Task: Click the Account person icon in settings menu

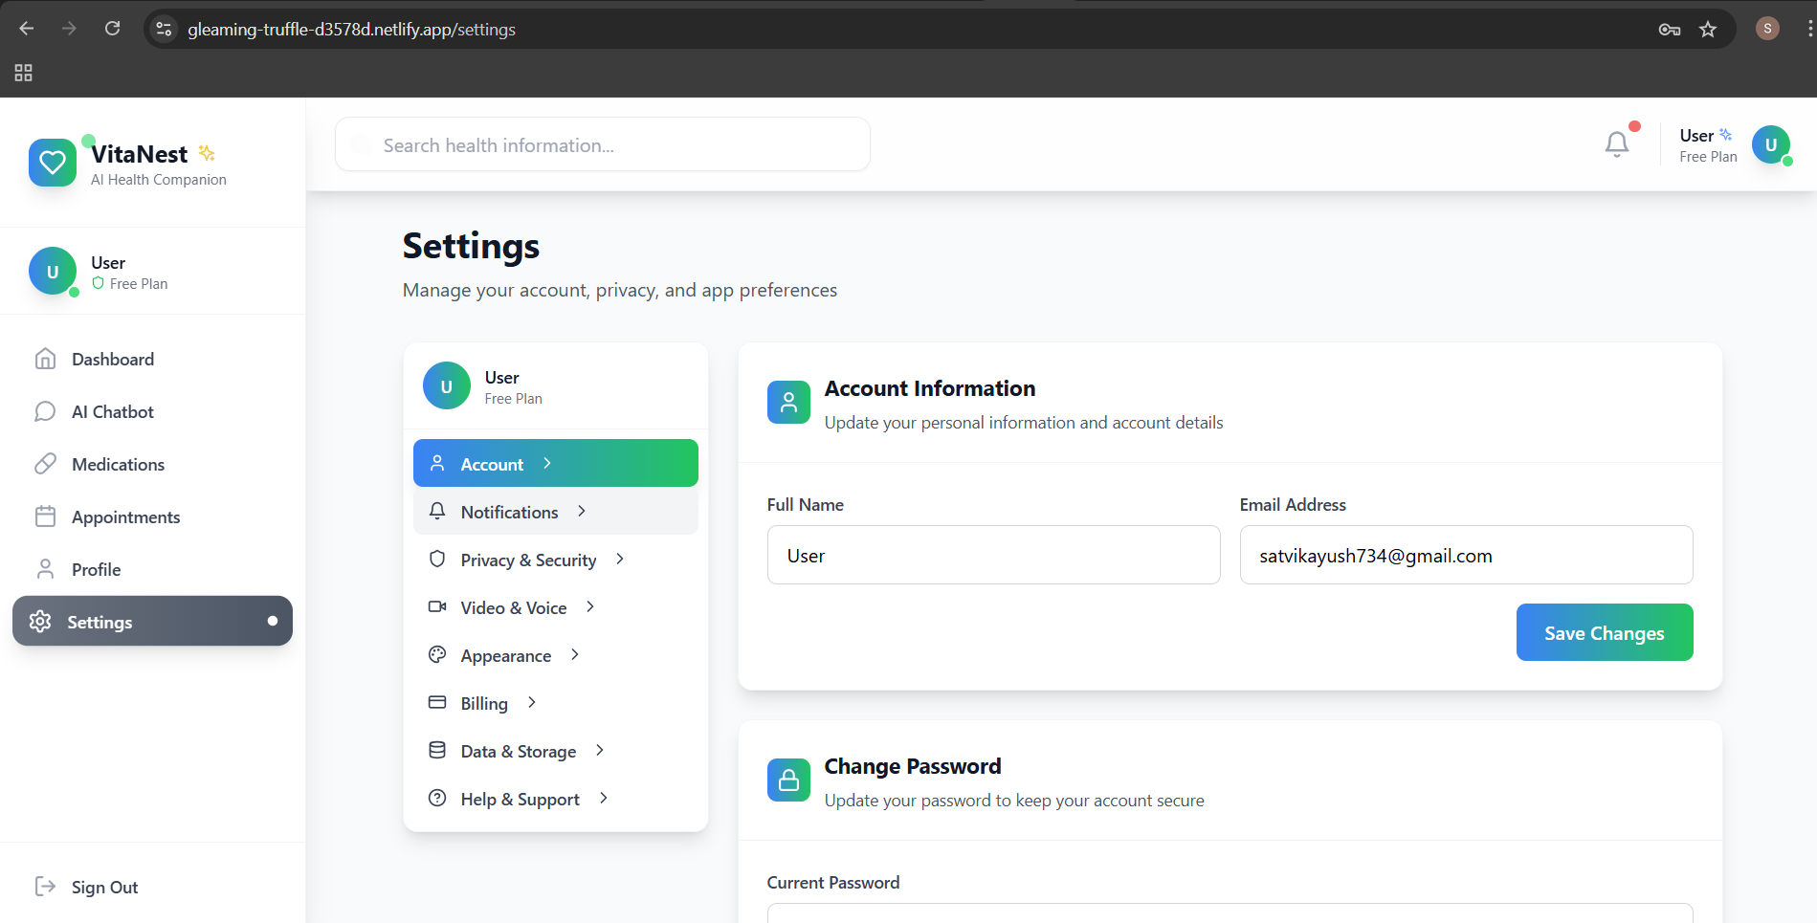Action: click(x=437, y=463)
